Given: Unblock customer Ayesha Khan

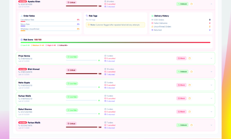Looking at the screenshot, I should (182, 4).
